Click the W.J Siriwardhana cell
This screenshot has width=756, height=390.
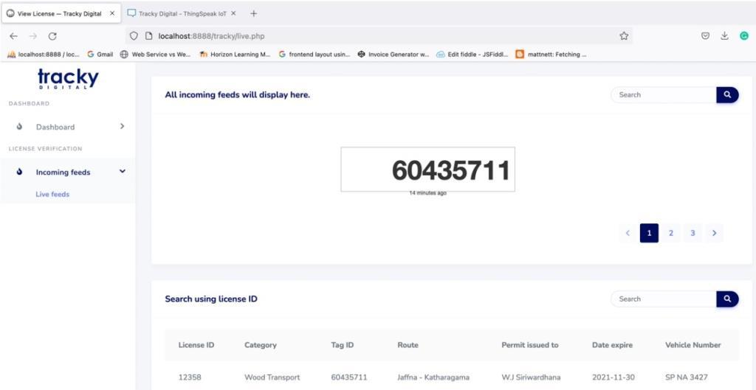pyautogui.click(x=531, y=377)
